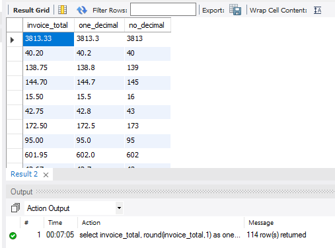Click the no_decimal column header
This screenshot has width=335, height=248.
click(x=147, y=25)
